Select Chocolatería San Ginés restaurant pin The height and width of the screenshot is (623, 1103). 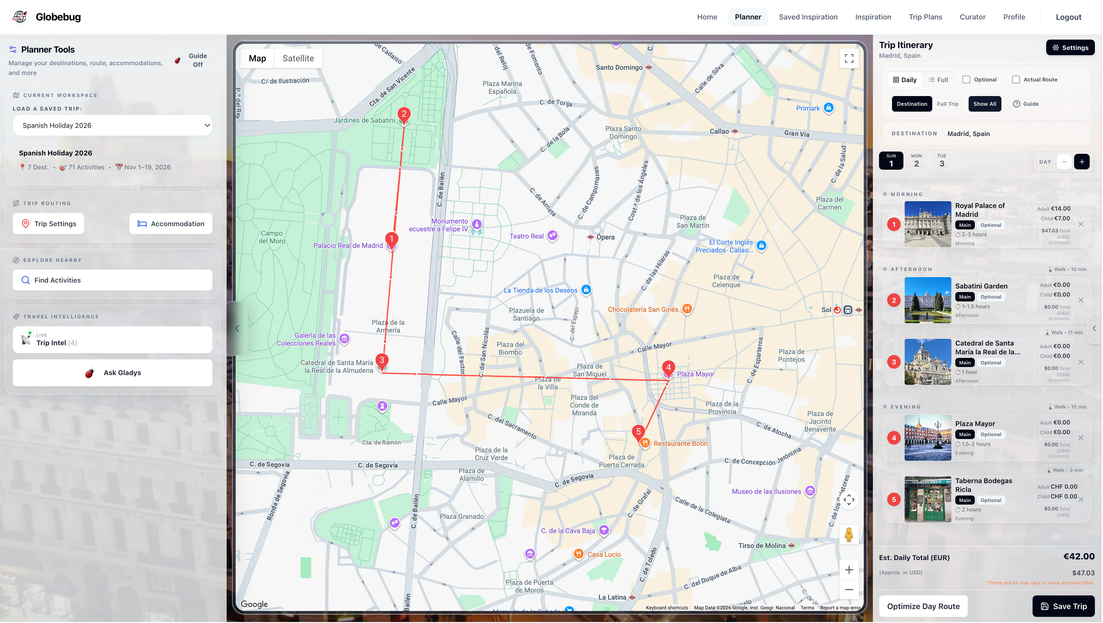click(x=687, y=309)
